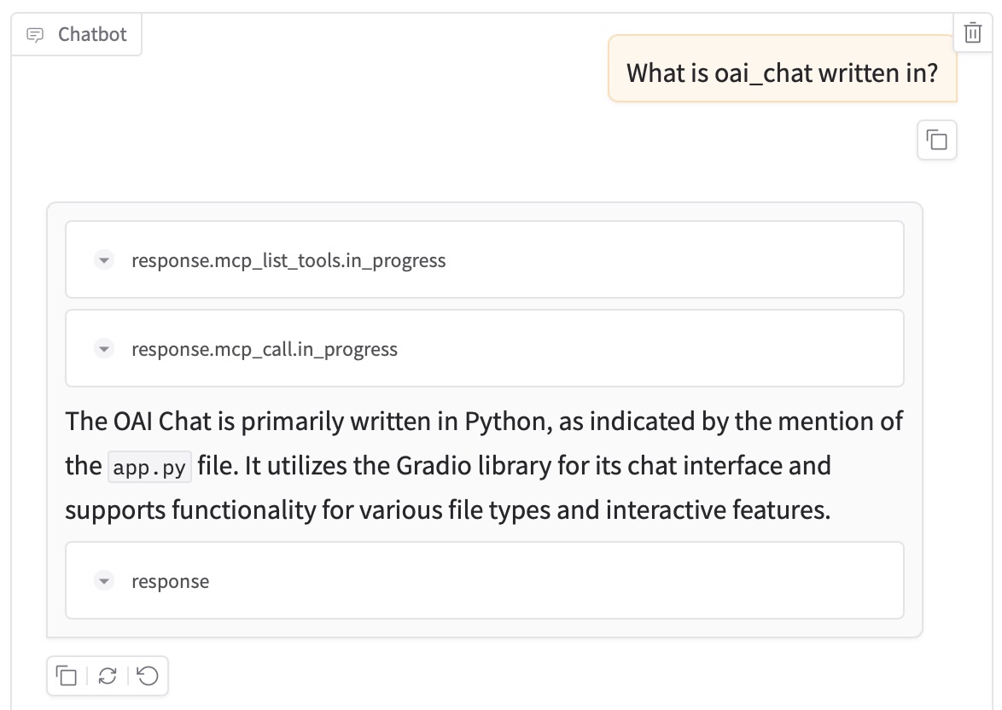Click the 'response.mcp_call.in_progress' label text
Screen dimensions: 1002x710
[x=264, y=349]
